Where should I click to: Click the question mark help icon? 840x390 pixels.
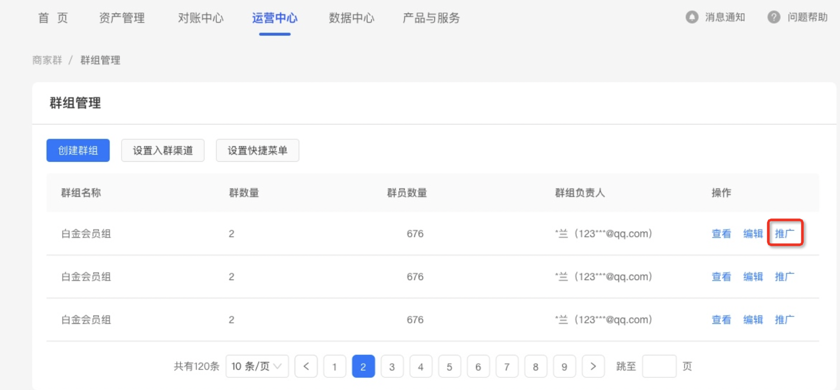(774, 17)
